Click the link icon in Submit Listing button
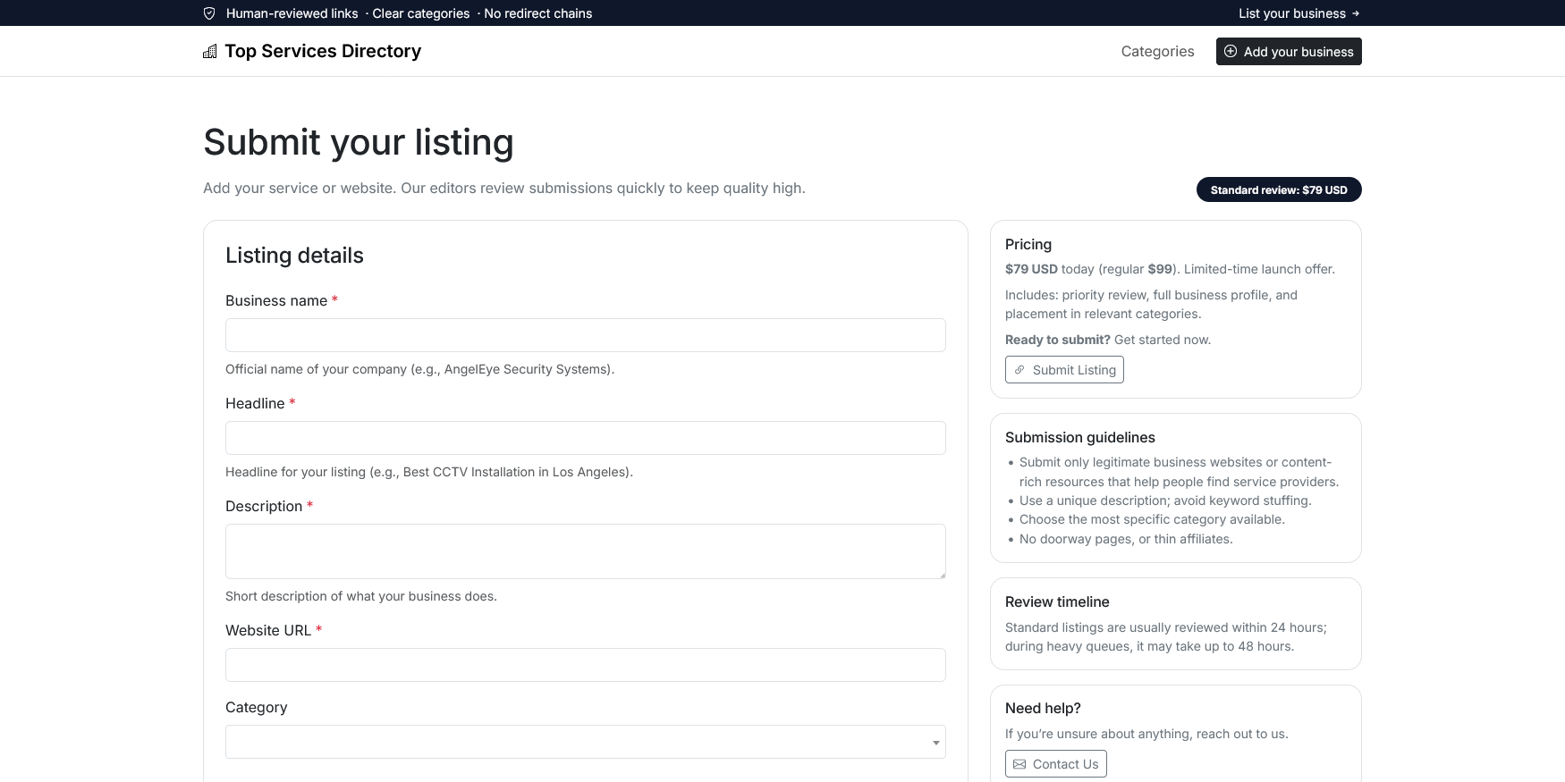 point(1019,370)
